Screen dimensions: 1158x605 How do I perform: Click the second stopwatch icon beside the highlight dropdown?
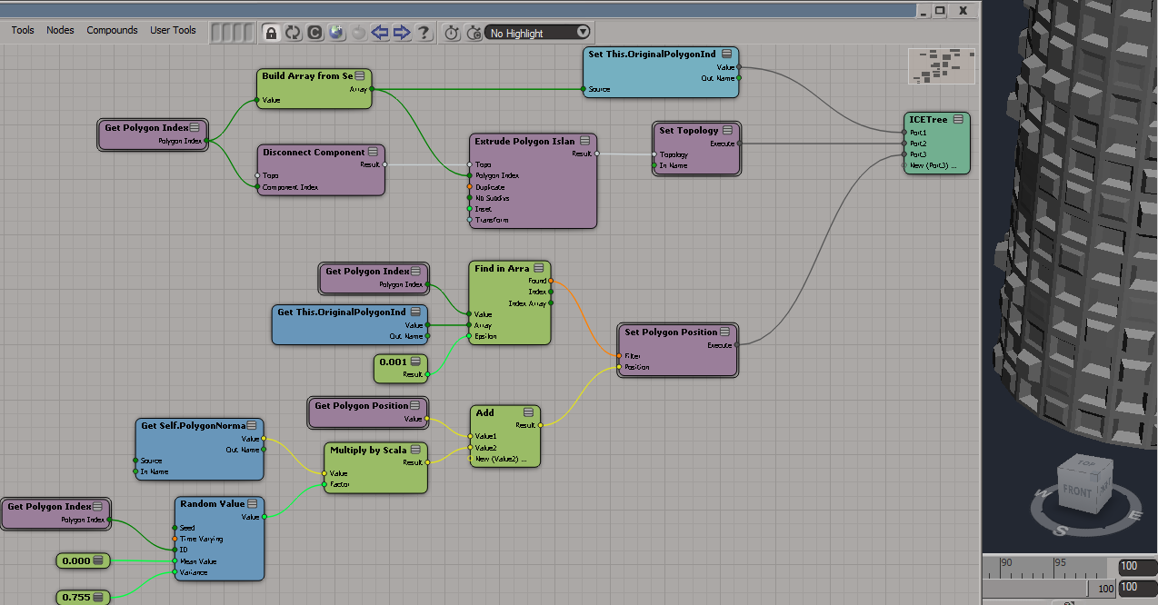click(474, 33)
